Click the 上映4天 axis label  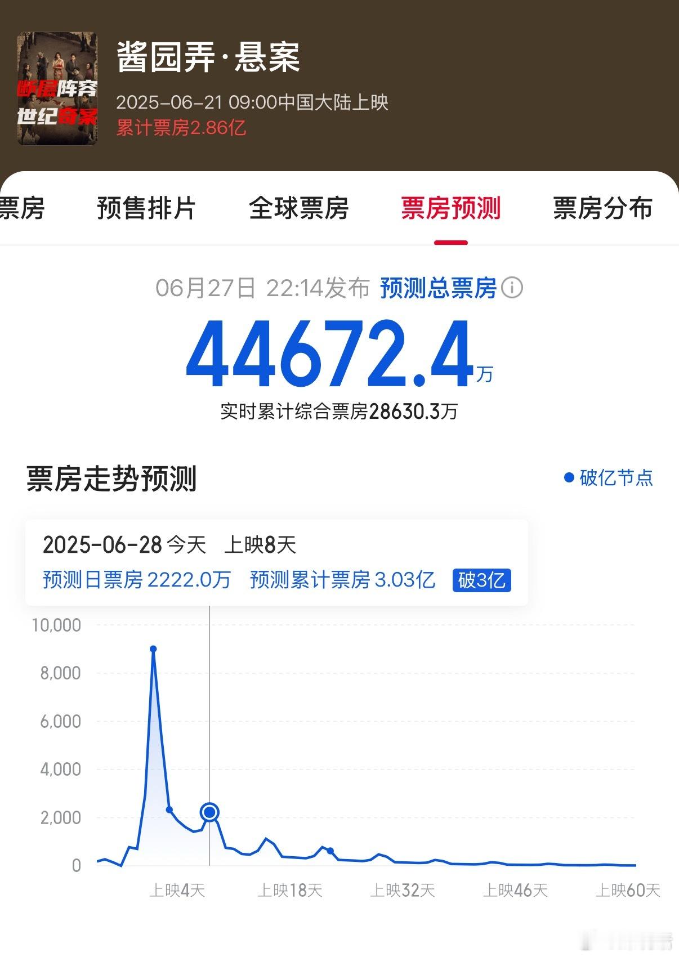click(x=177, y=890)
